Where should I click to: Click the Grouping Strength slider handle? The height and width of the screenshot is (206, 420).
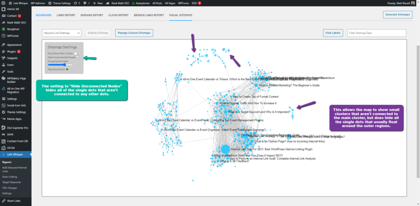pos(64,65)
